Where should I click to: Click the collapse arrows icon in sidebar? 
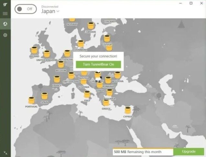click(5, 152)
